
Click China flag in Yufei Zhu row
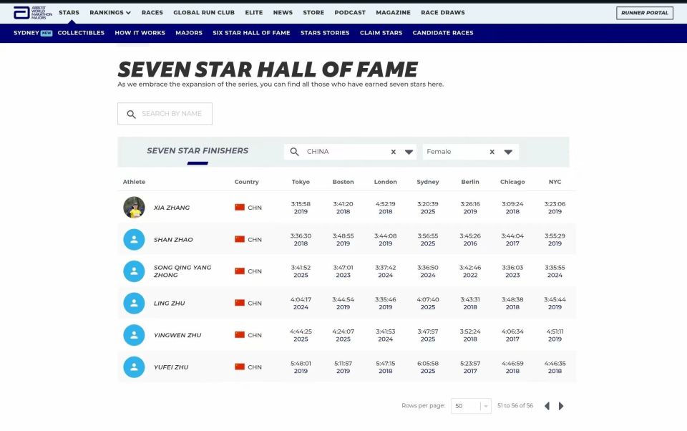pyautogui.click(x=240, y=367)
